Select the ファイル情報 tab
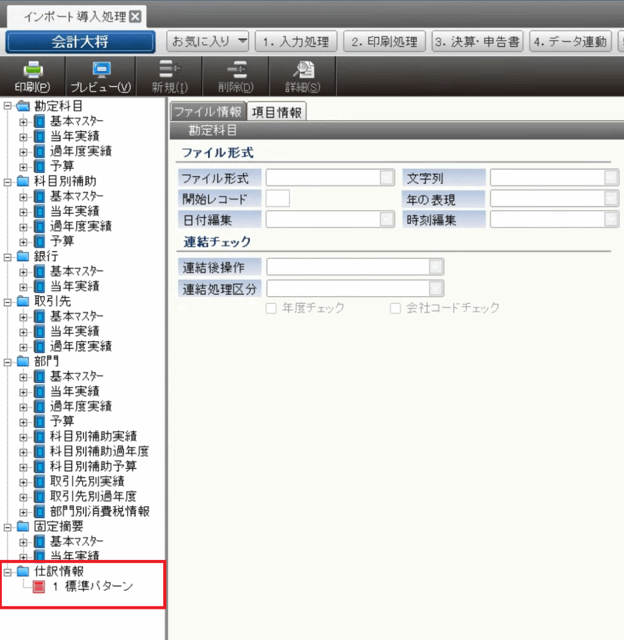 click(208, 112)
